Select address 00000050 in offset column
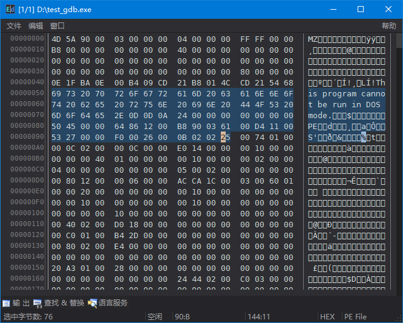403x323 pixels. [x=27, y=93]
